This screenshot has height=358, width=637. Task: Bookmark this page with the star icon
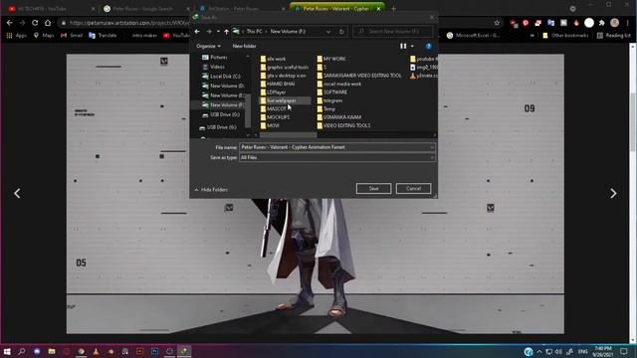[x=497, y=23]
